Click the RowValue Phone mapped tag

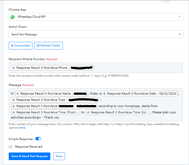(x=52, y=68)
